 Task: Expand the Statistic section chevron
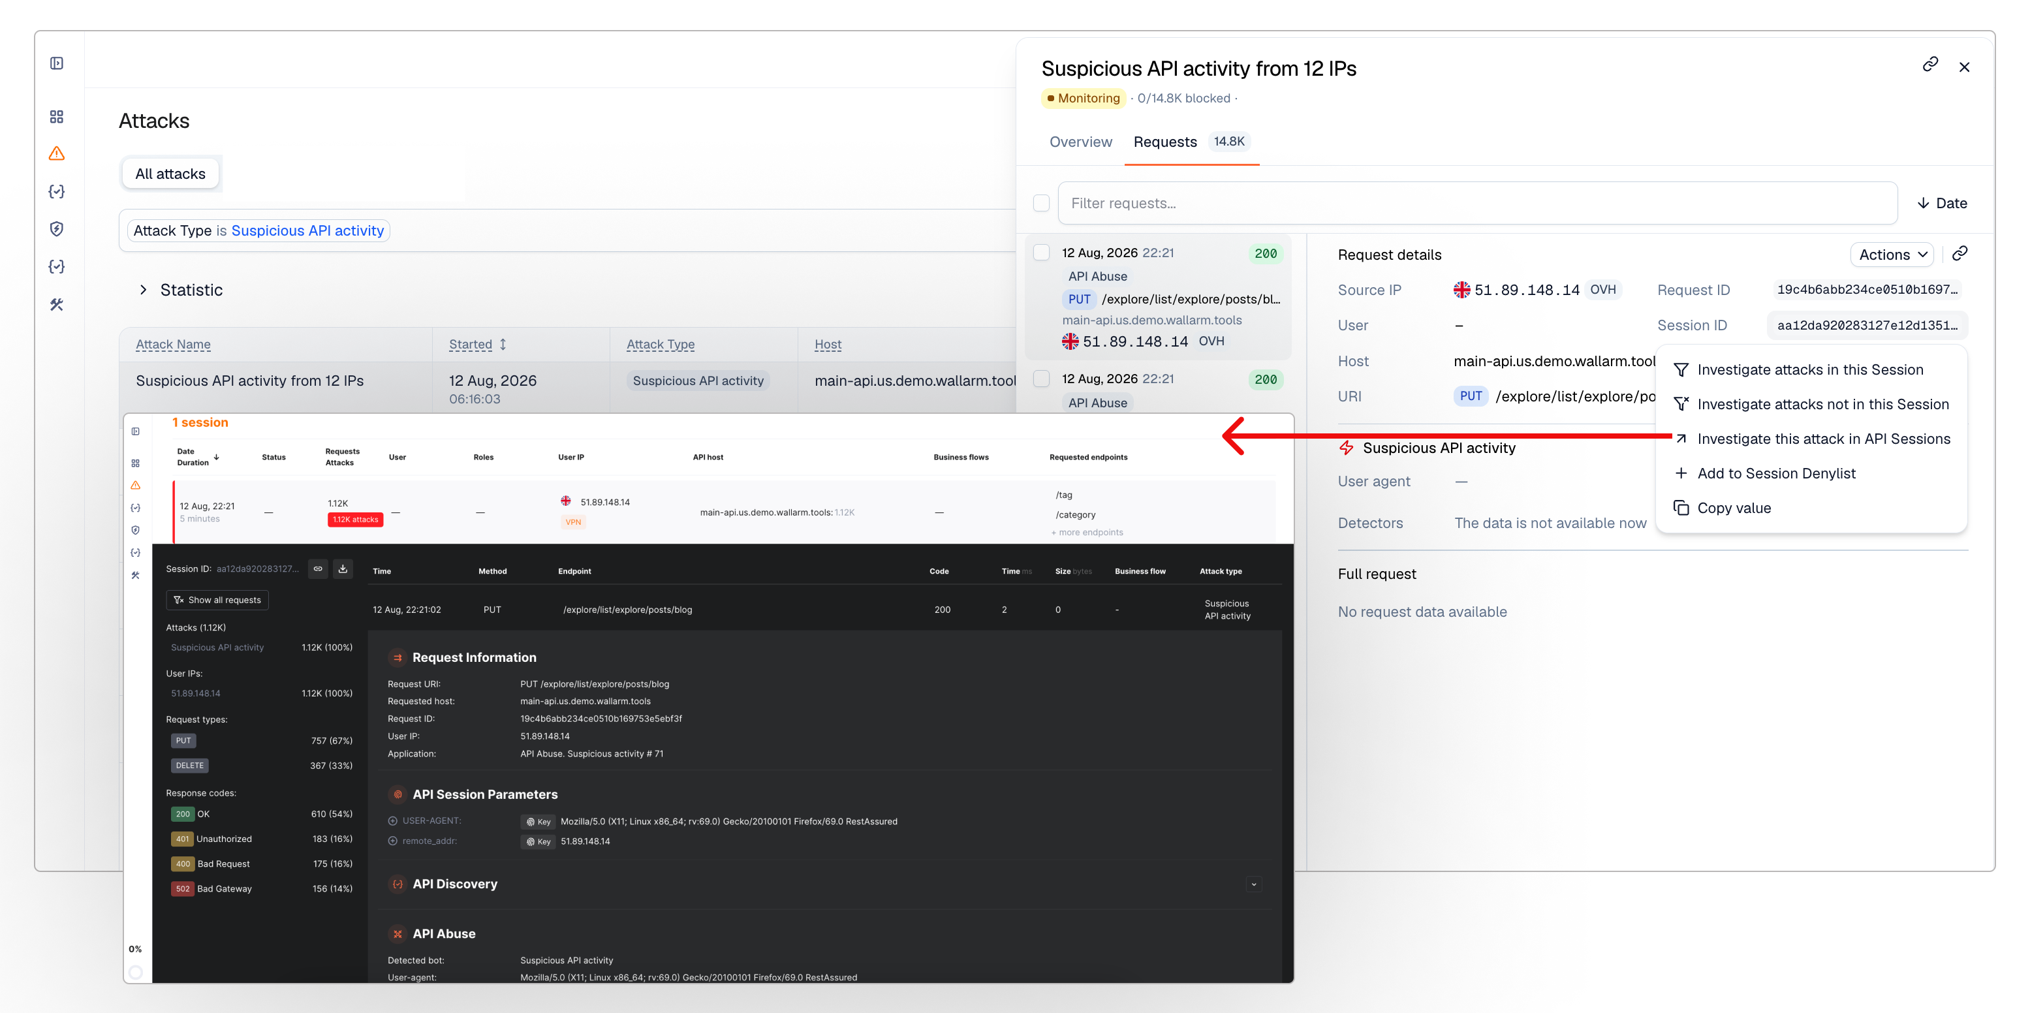click(x=143, y=290)
